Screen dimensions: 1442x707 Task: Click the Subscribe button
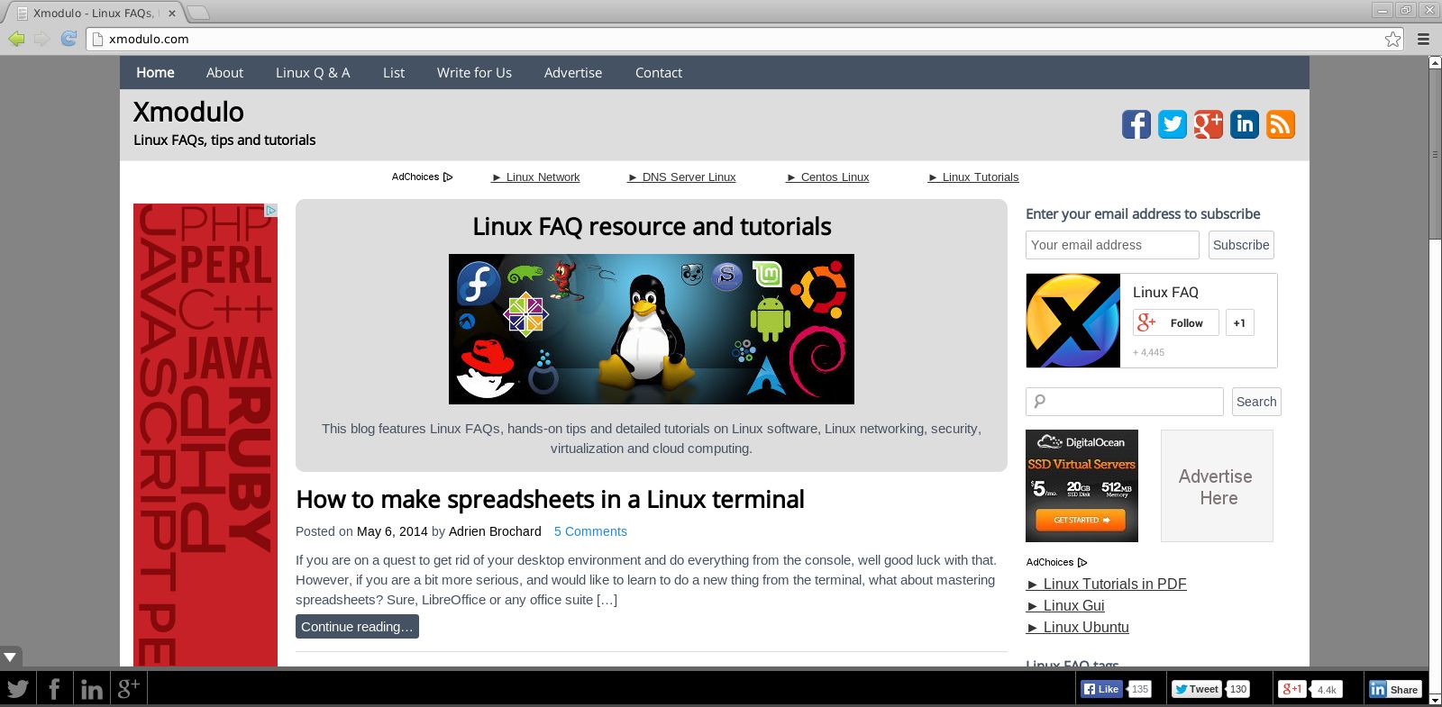point(1241,245)
